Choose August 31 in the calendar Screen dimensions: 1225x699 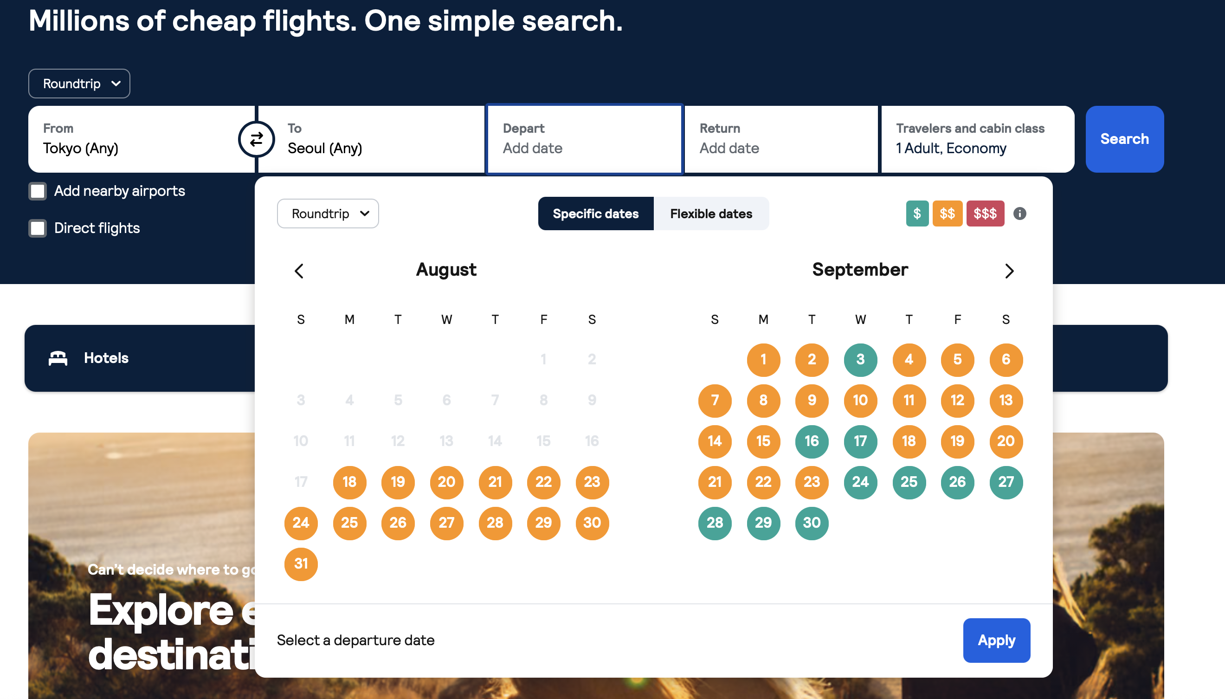[301, 564]
